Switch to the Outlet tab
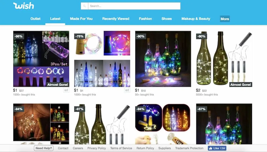The image size is (267, 152). pos(36,19)
